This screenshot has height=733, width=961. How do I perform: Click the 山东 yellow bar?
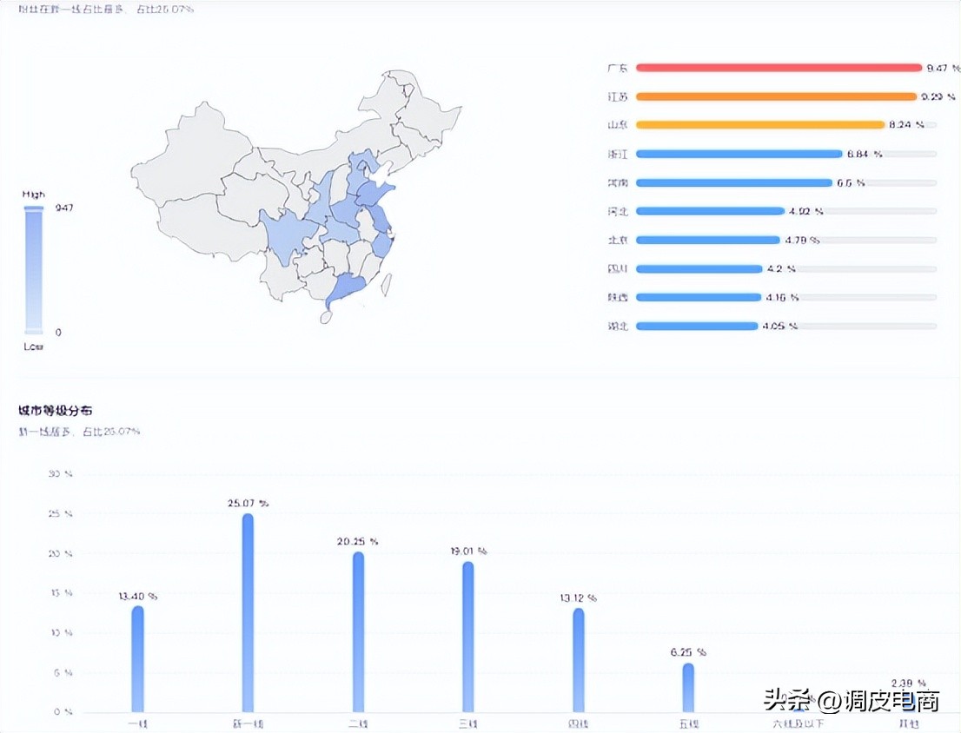click(x=760, y=124)
